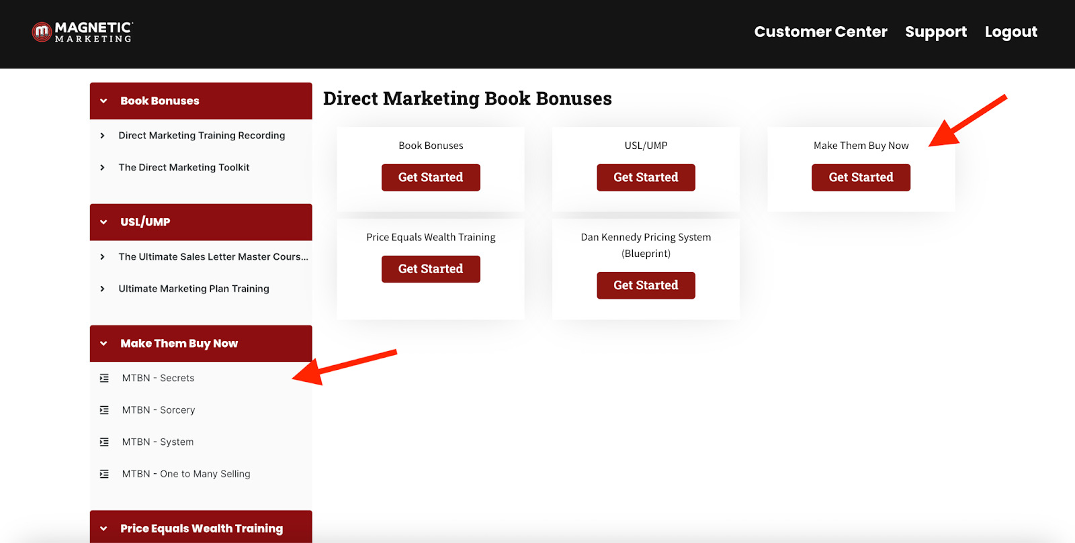Viewport: 1075px width, 543px height.
Task: Open the MTBN - Secrets lesson
Action: [x=158, y=379]
